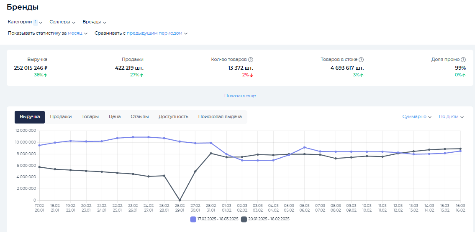Screen dimensions: 475x232
Task: Expand the Селлеры filter dropdown
Action: [x=62, y=22]
